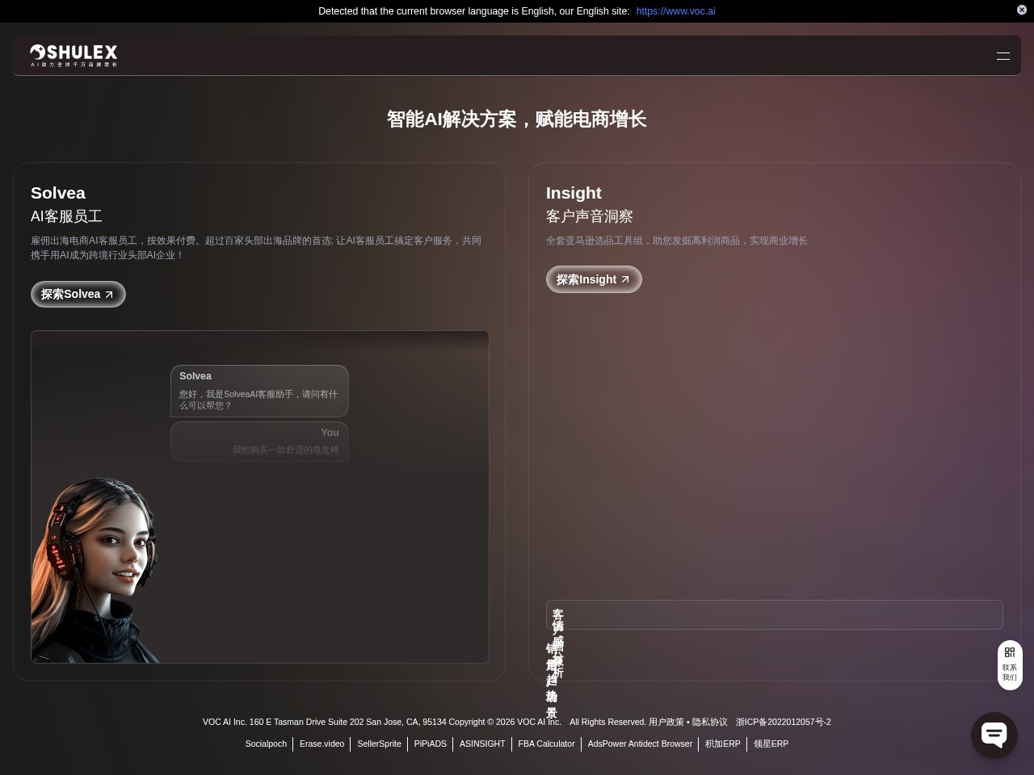Visit the 积加ERP footer link
This screenshot has width=1034, height=775.
[x=723, y=744]
